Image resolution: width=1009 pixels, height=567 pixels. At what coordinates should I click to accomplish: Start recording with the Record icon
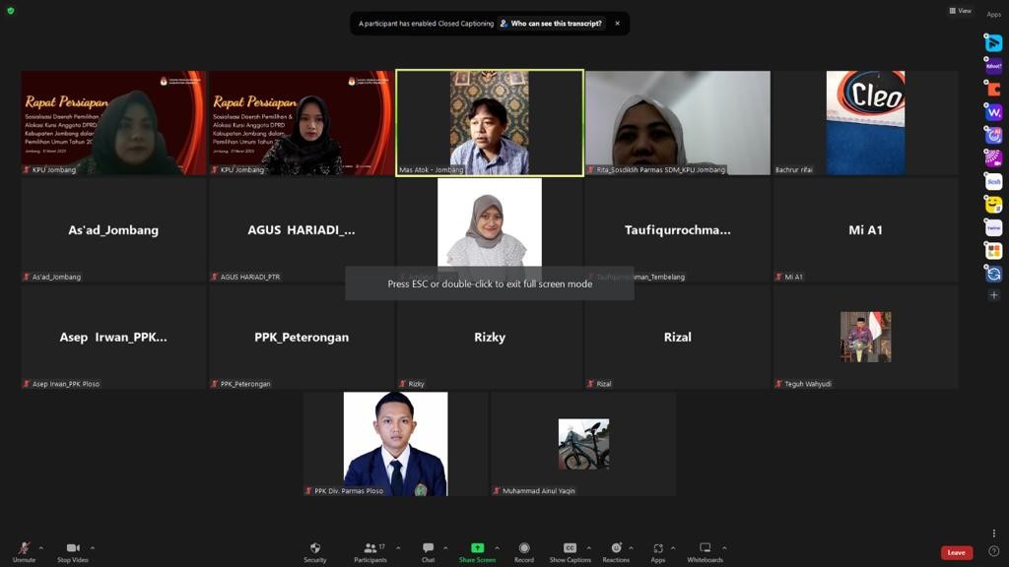pos(524,549)
